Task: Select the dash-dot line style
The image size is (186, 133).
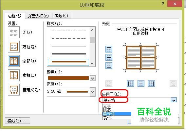Action: [x=69, y=38]
